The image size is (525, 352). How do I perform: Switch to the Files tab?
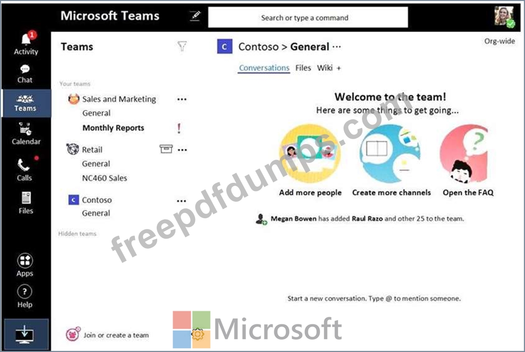coord(303,68)
